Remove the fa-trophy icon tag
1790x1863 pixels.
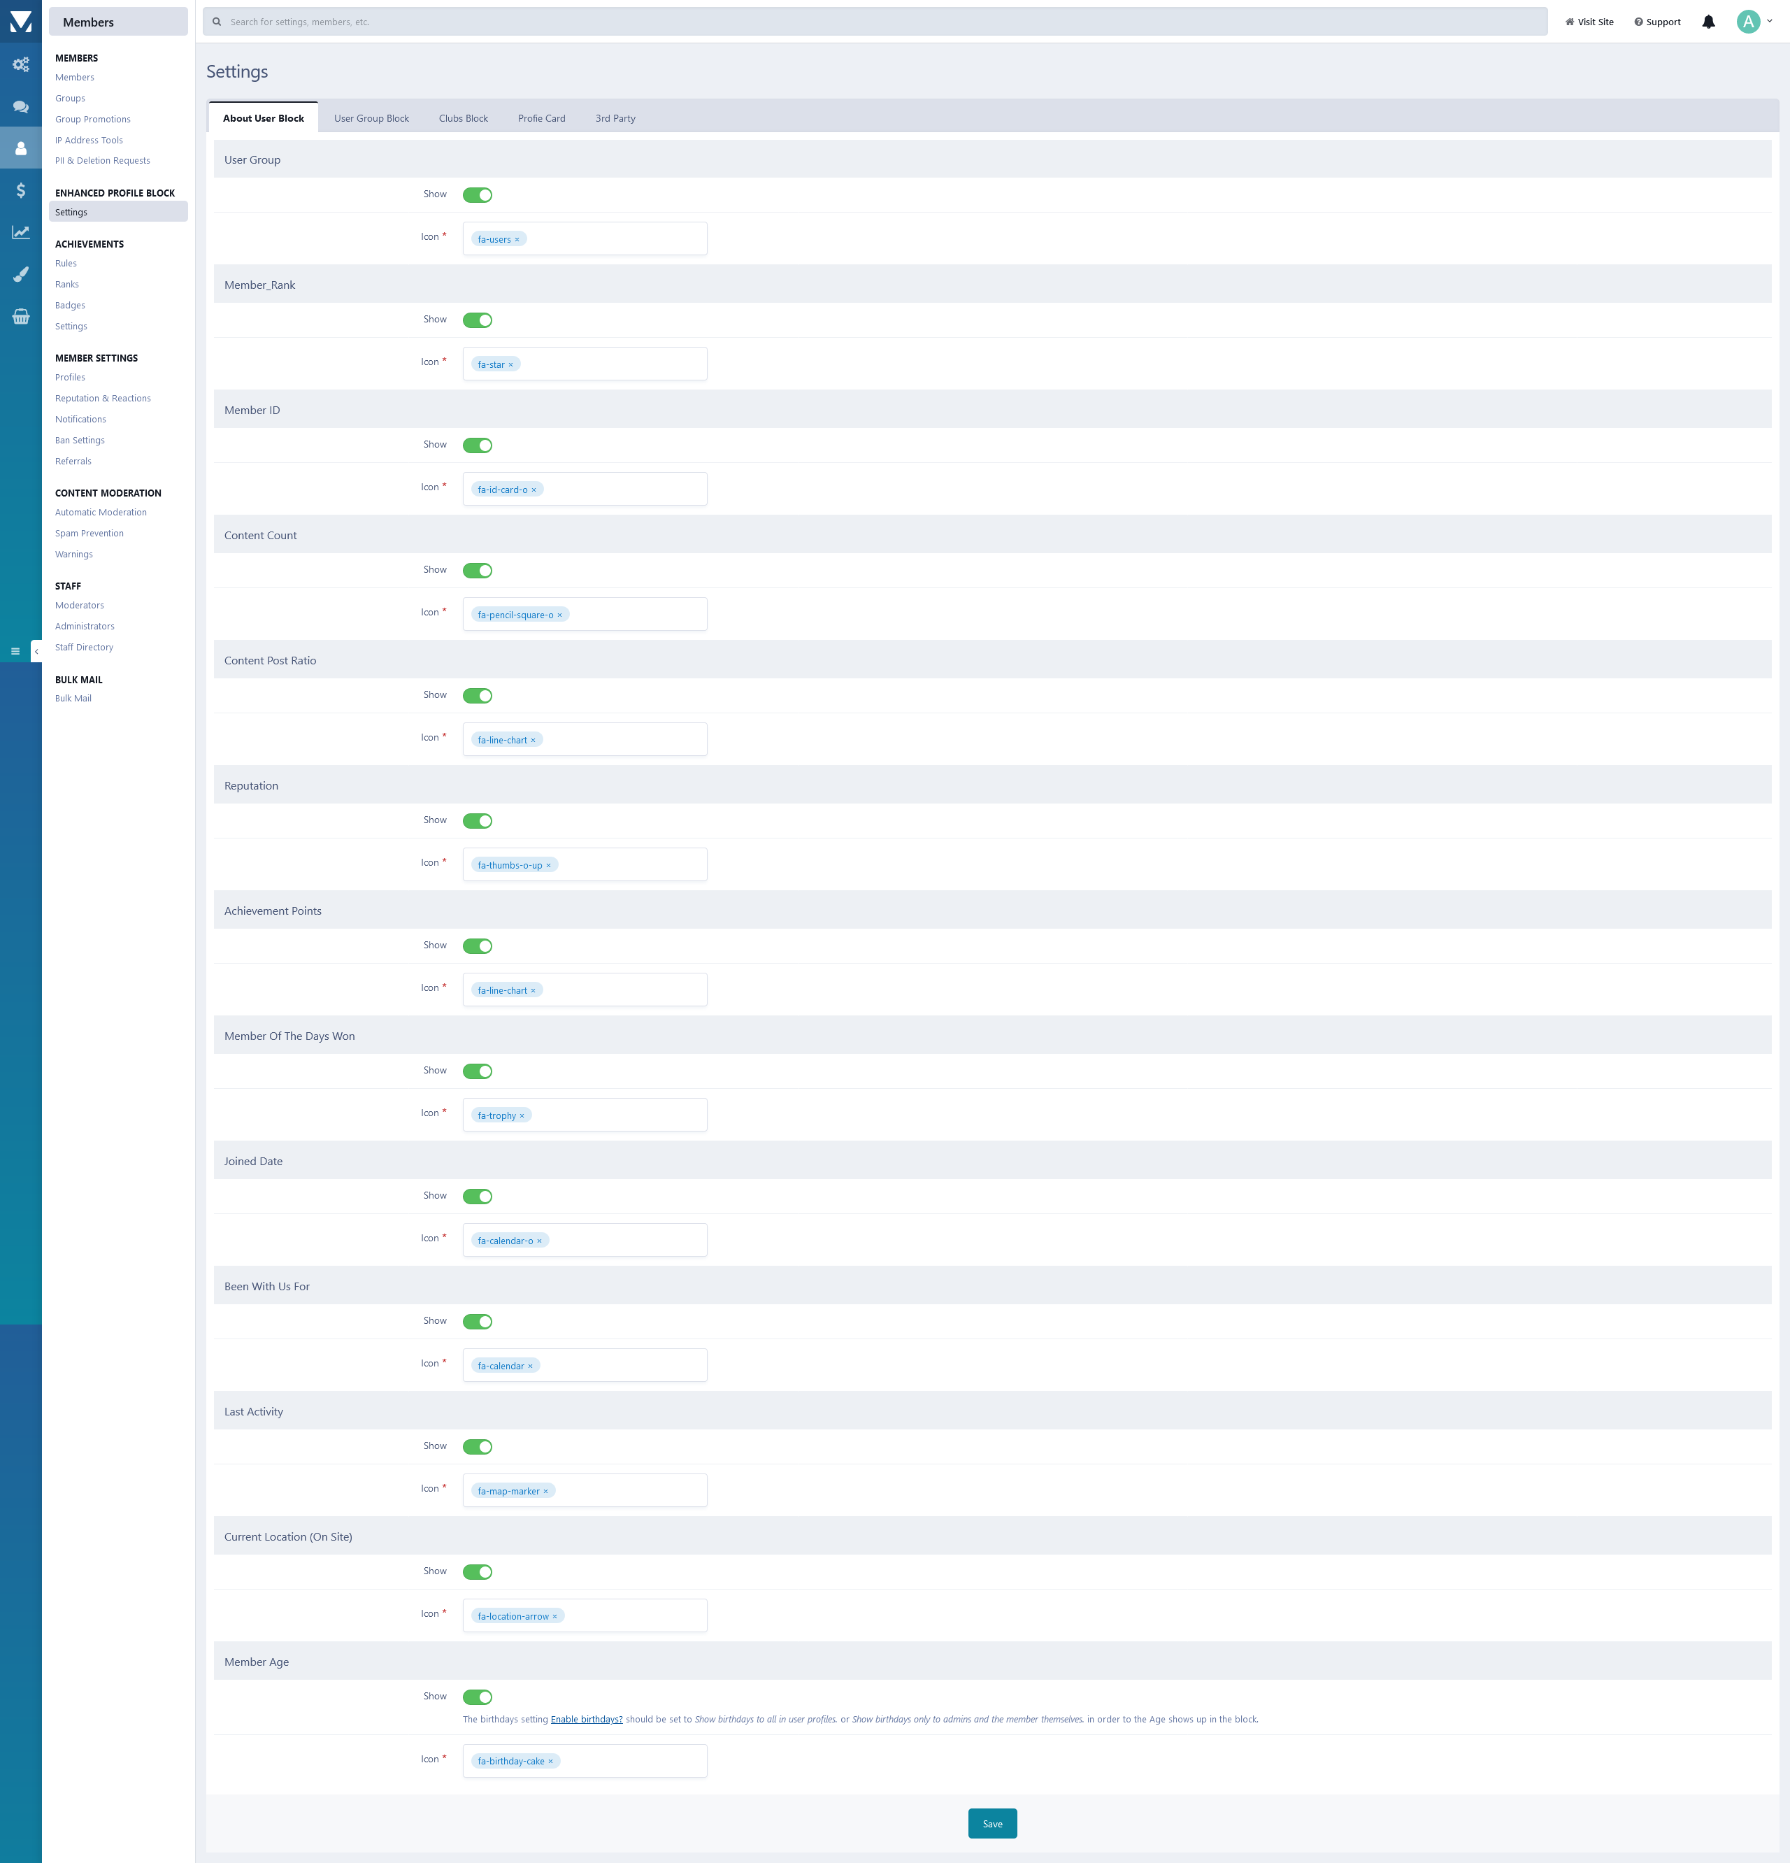tap(522, 1116)
